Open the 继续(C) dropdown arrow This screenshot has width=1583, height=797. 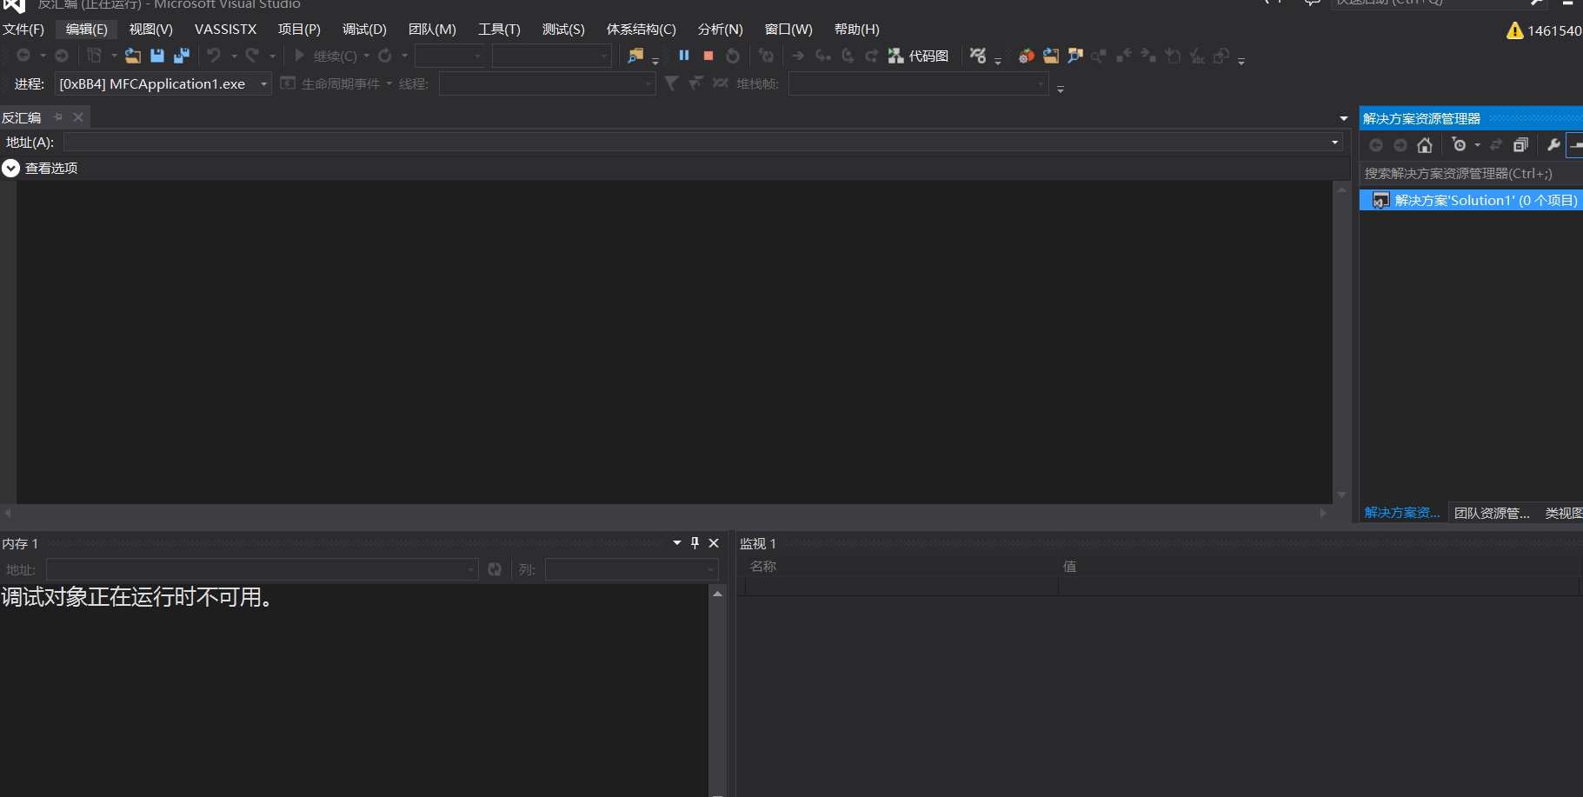coord(366,56)
